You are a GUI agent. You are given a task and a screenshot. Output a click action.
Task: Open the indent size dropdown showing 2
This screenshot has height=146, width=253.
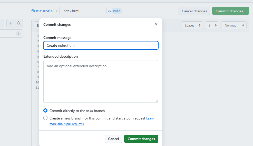[212, 25]
